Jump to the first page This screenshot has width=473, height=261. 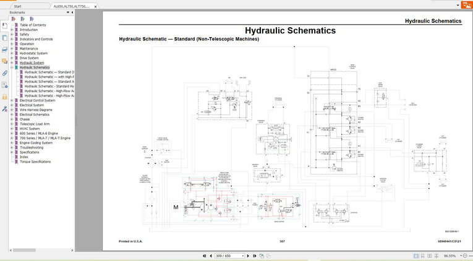point(205,255)
